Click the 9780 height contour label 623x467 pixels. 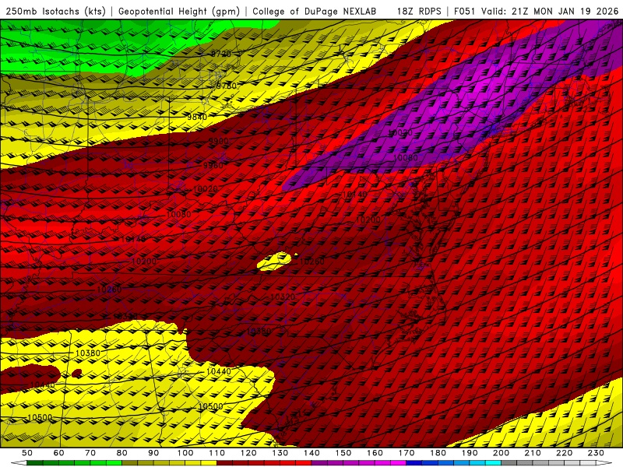[x=226, y=86]
